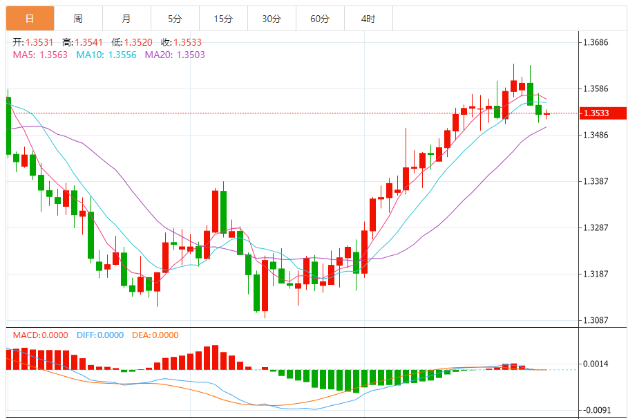The height and width of the screenshot is (419, 637).
Task: Click the 1.3287 price axis label
Action: point(596,227)
